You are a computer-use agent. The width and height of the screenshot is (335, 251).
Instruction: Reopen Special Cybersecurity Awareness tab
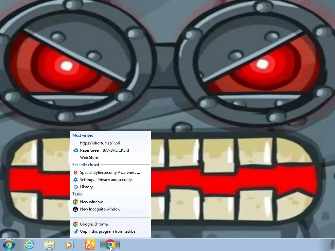click(x=111, y=173)
